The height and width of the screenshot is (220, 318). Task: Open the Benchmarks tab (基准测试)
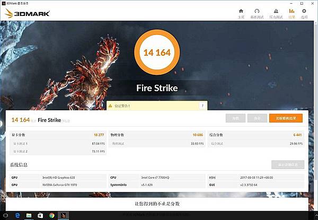pos(257,14)
